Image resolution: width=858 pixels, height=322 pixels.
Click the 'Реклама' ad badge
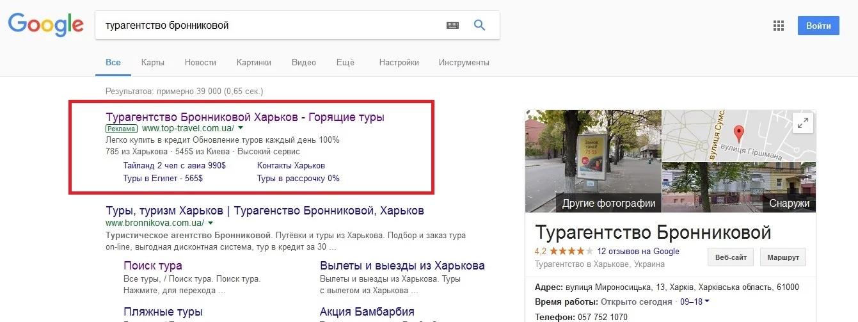pos(122,128)
